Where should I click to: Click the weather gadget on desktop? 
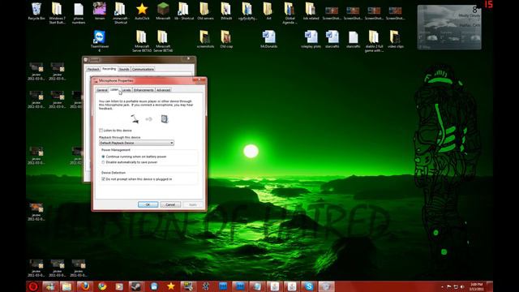pos(449,27)
